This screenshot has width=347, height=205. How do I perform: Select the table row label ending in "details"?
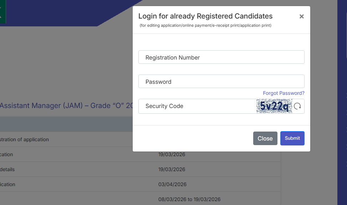tap(7, 169)
